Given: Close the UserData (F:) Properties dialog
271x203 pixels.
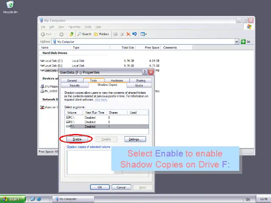Looking at the screenshot, I should tap(151, 72).
